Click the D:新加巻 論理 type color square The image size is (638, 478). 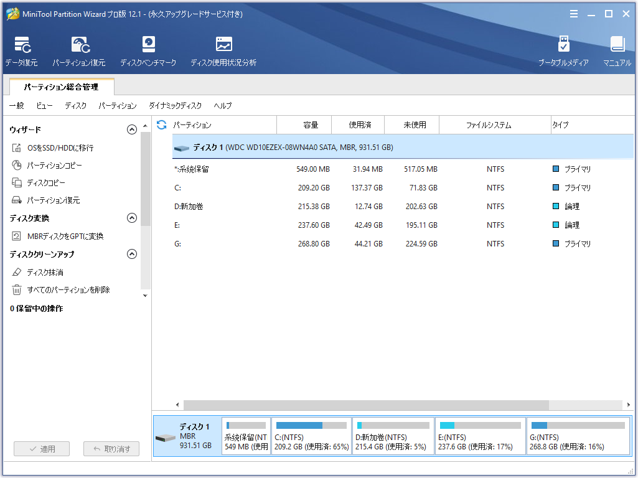click(x=556, y=206)
